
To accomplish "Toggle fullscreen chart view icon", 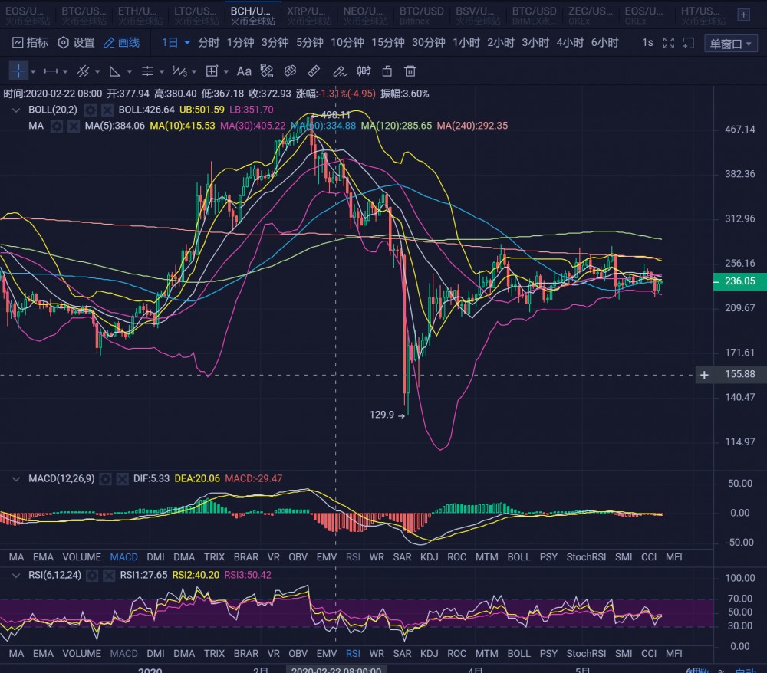I will (x=668, y=43).
